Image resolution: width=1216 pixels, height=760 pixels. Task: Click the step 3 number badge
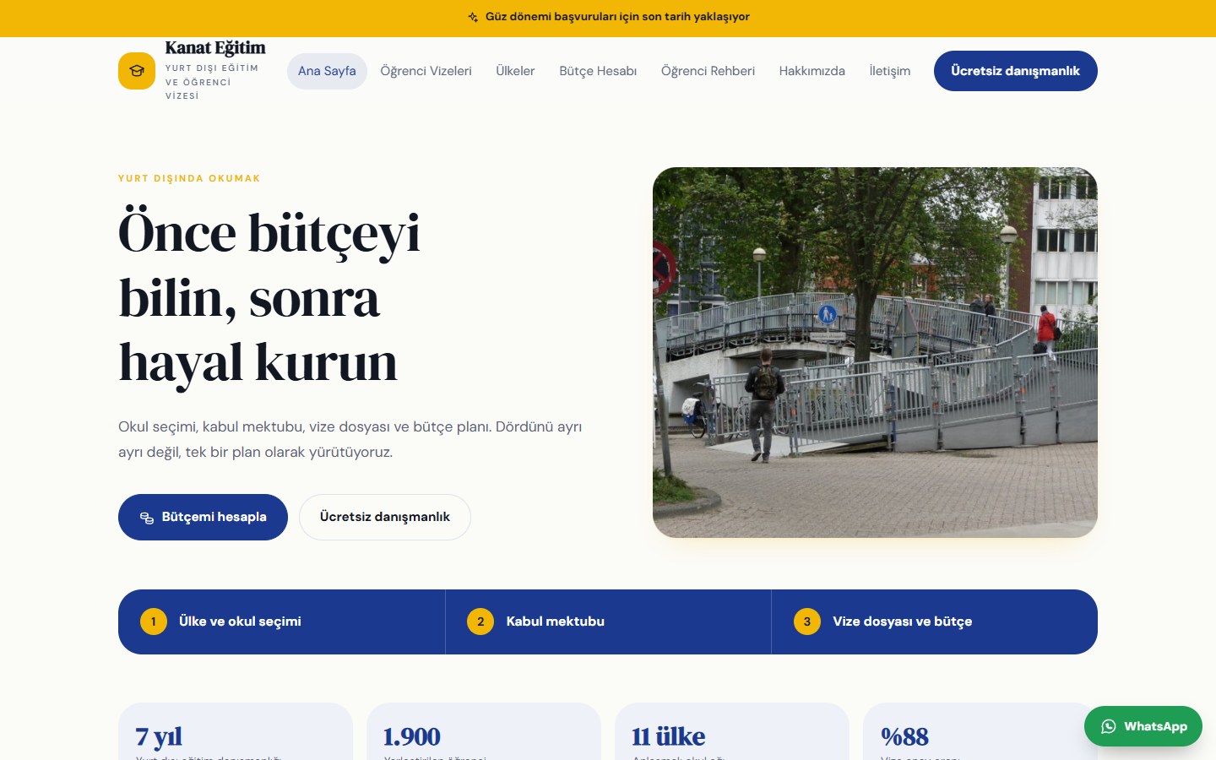pyautogui.click(x=807, y=622)
